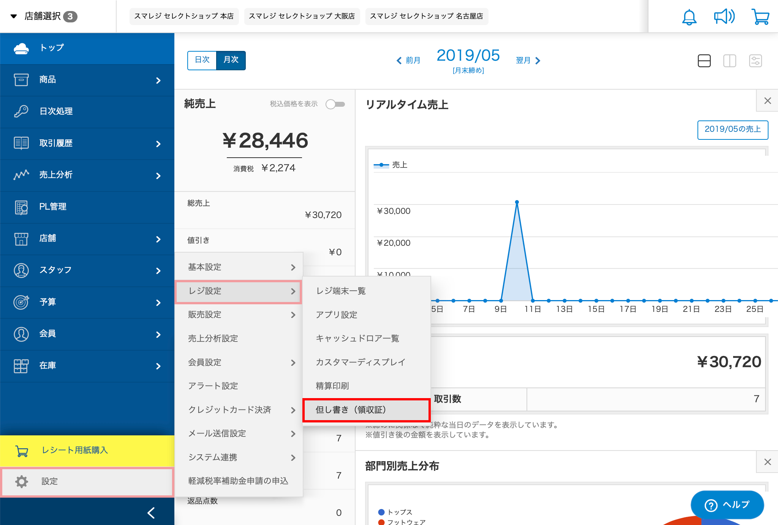Expand the メール送信設定 submenu arrow
Image resolution: width=778 pixels, height=525 pixels.
pos(293,433)
